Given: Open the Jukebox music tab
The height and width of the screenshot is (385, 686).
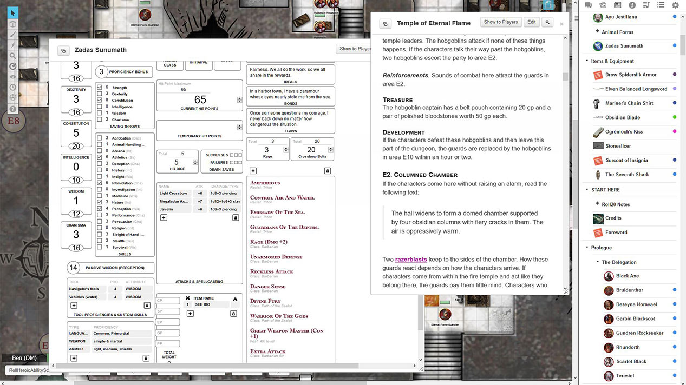Looking at the screenshot, I should [646, 5].
